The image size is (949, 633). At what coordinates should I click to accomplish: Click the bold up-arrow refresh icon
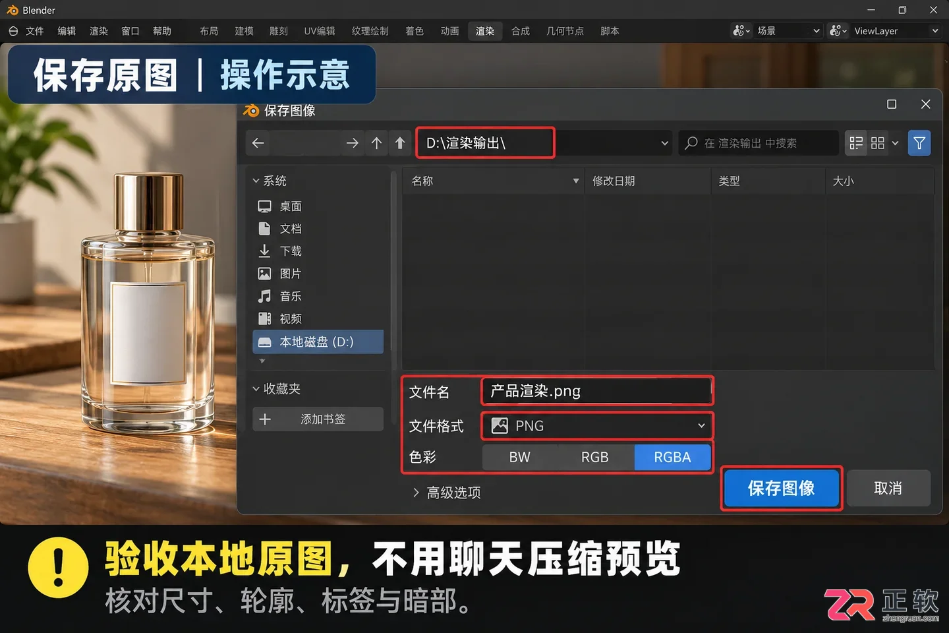coord(400,143)
